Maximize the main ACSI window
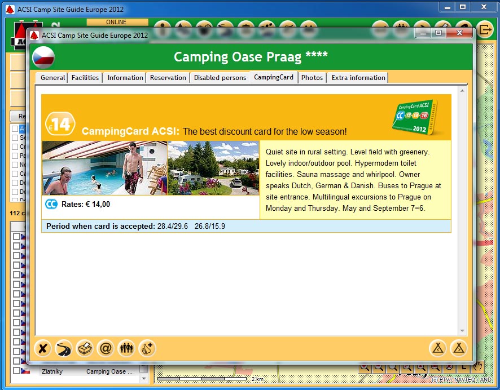500x390 pixels. point(462,7)
